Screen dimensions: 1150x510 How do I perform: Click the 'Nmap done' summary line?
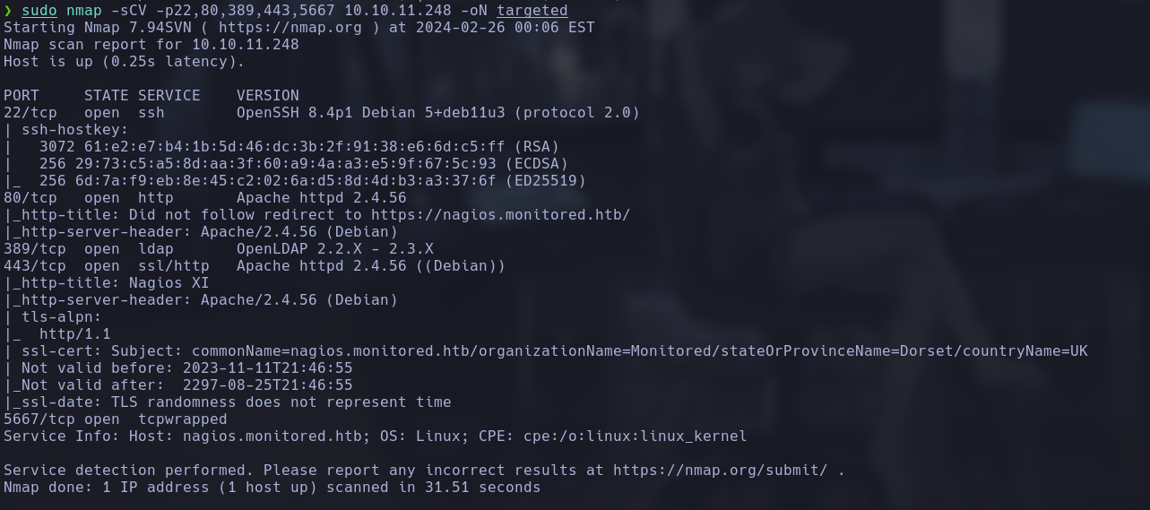pyautogui.click(x=272, y=488)
